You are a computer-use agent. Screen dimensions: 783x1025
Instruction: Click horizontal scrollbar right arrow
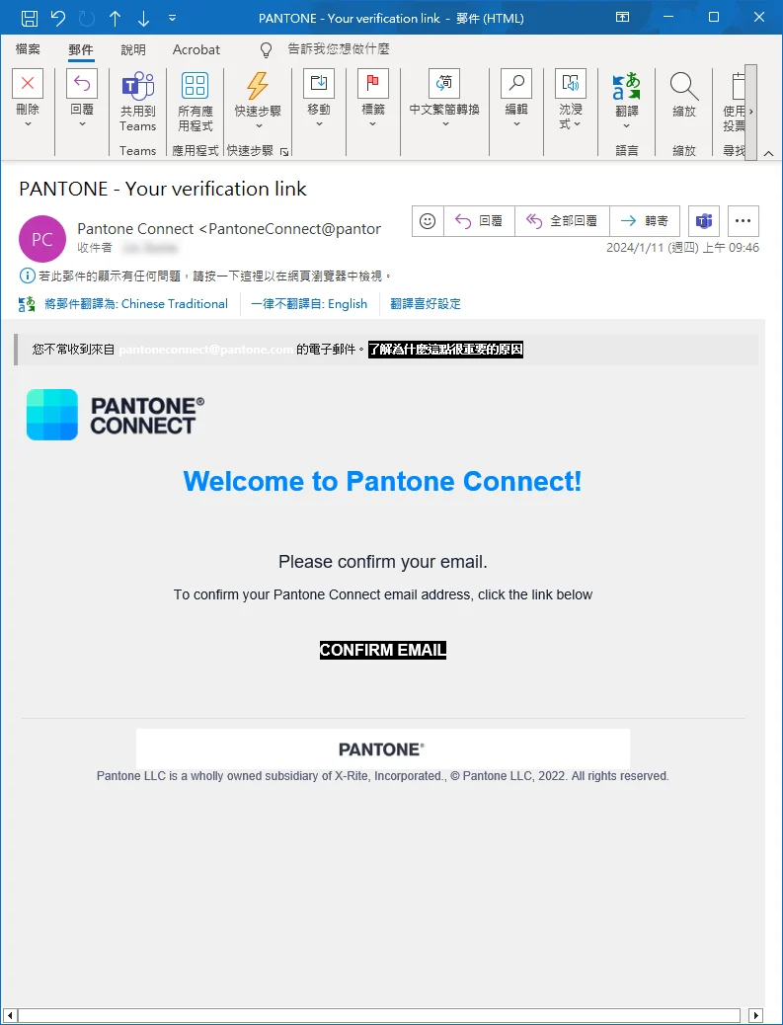[755, 1015]
